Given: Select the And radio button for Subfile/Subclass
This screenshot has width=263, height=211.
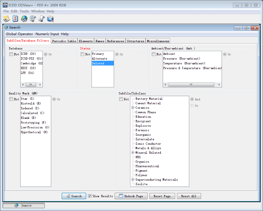Looking at the screenshot, I should click(192, 99).
